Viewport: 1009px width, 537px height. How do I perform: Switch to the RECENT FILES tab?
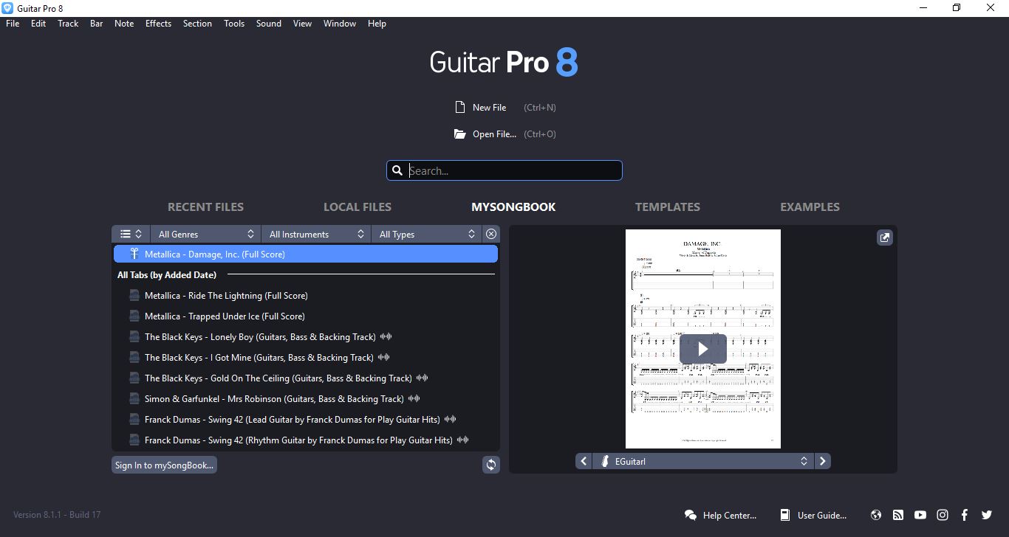(x=205, y=207)
